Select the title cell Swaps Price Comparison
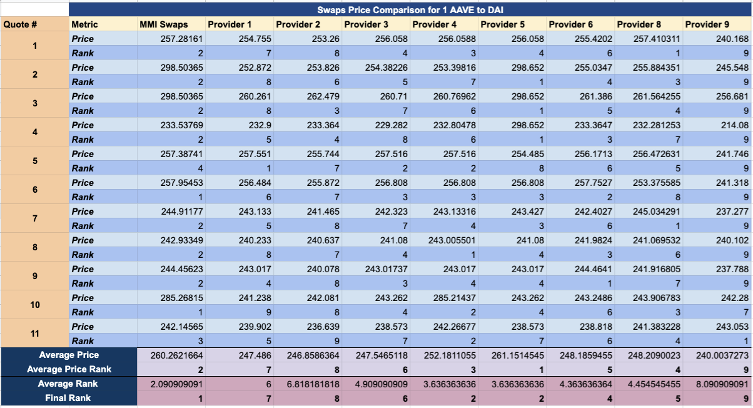This screenshot has width=753, height=408. point(410,10)
